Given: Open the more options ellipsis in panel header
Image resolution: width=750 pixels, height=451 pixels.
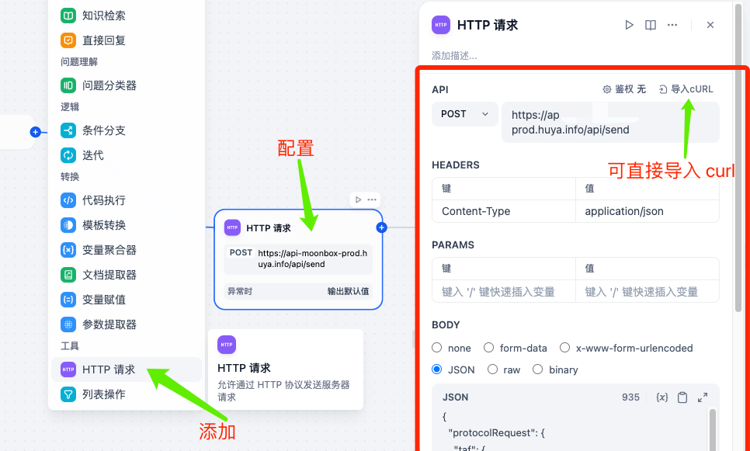Looking at the screenshot, I should (x=672, y=25).
